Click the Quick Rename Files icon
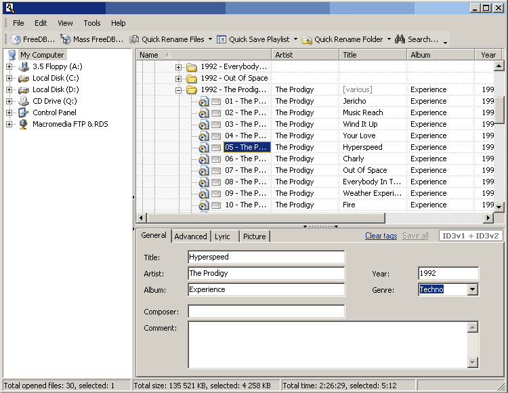Viewport: 508px width, 393px height. [x=134, y=39]
